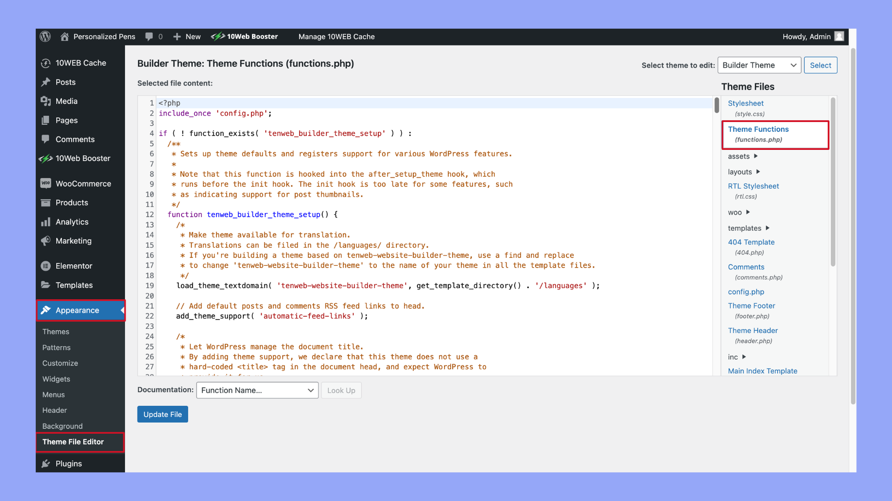Click the code editor vertical scrollbar
The width and height of the screenshot is (892, 501).
click(717, 106)
